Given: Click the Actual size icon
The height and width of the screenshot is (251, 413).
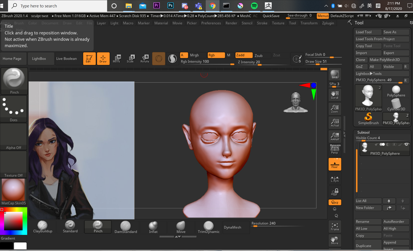Looking at the screenshot, I should [335, 123].
